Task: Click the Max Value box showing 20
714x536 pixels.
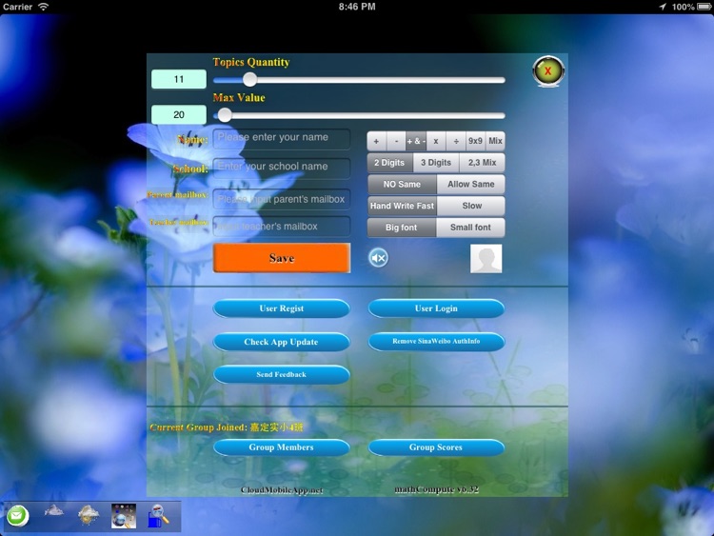Action: pyautogui.click(x=179, y=115)
